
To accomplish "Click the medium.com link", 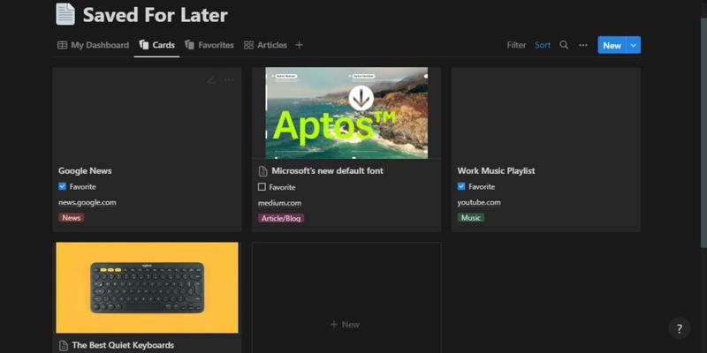I will coord(279,203).
